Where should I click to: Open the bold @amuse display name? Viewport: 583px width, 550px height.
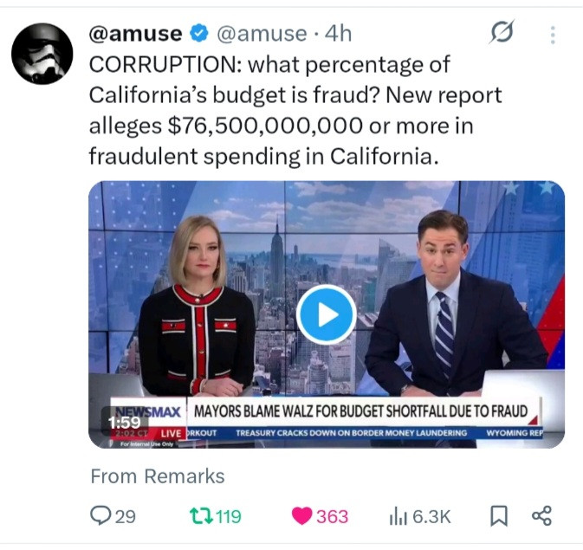(x=135, y=34)
